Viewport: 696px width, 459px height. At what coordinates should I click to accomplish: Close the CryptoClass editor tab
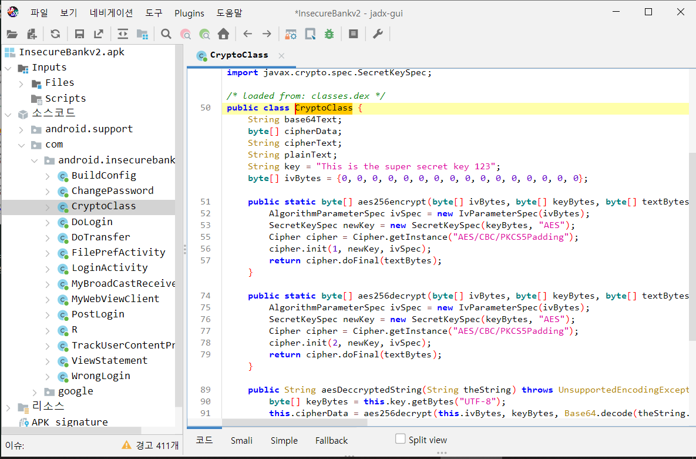[281, 56]
